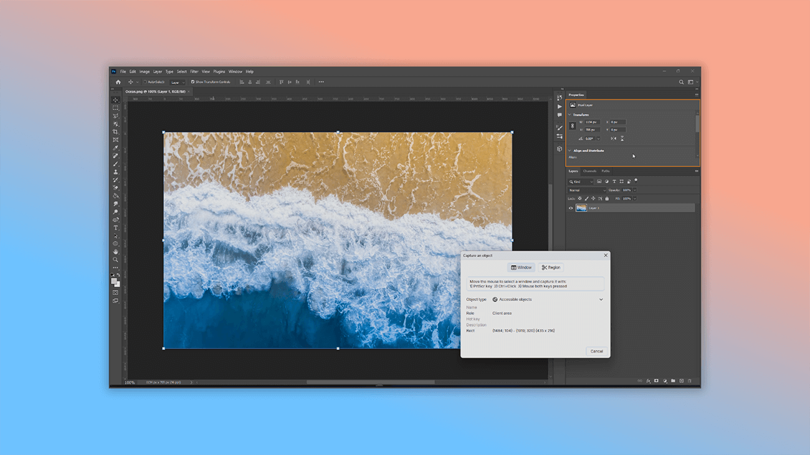Open the Home screen from the options bar
Screen dimensions: 810x455
coord(118,82)
